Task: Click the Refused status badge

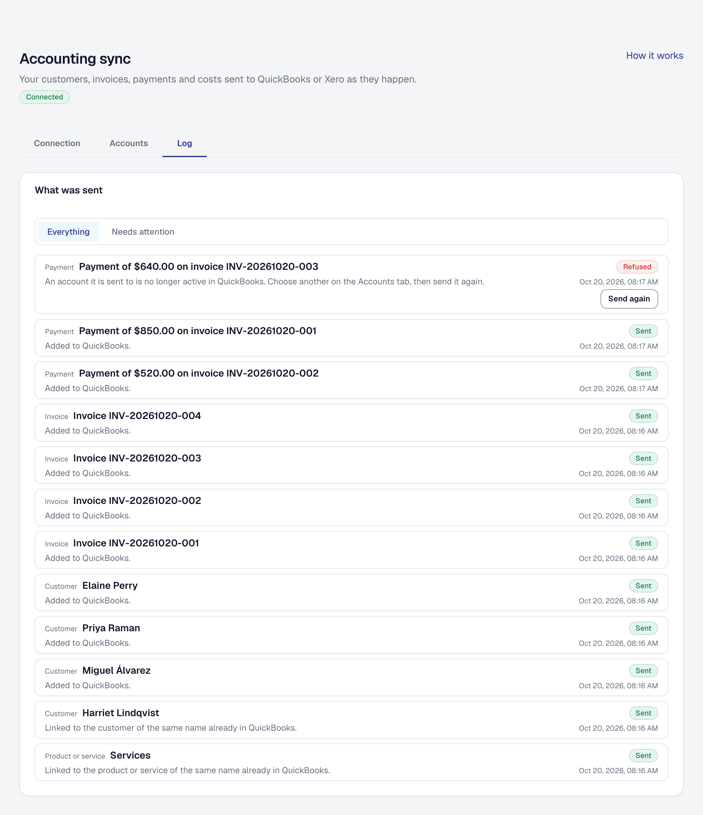Action: tap(637, 267)
